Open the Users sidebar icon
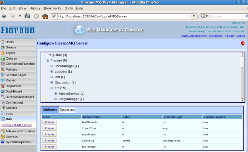248x152 pixels. tap(3, 42)
